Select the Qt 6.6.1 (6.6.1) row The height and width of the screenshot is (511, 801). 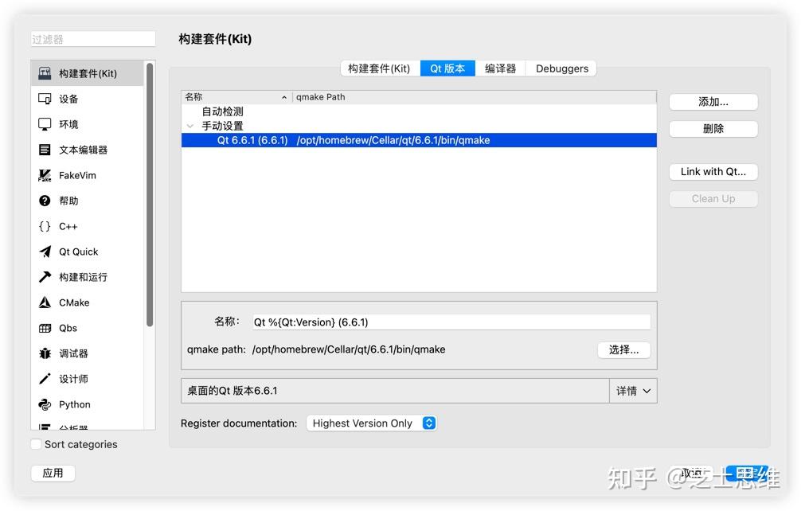pyautogui.click(x=419, y=140)
